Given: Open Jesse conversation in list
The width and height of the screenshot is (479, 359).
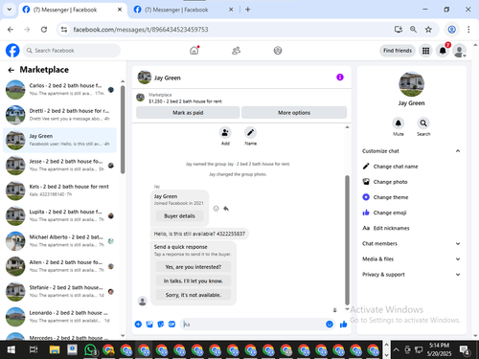Looking at the screenshot, I should [59, 166].
